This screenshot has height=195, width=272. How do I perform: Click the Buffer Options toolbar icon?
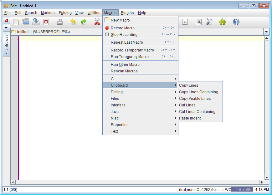click(199, 22)
